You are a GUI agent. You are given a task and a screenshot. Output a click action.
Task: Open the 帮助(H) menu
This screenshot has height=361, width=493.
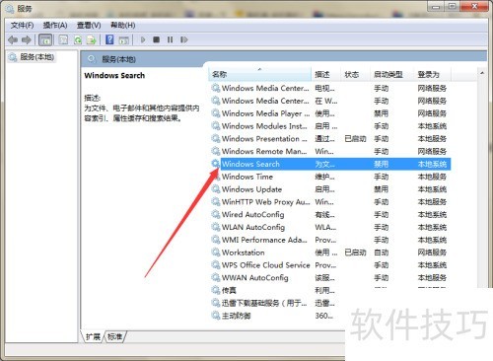[123, 26]
